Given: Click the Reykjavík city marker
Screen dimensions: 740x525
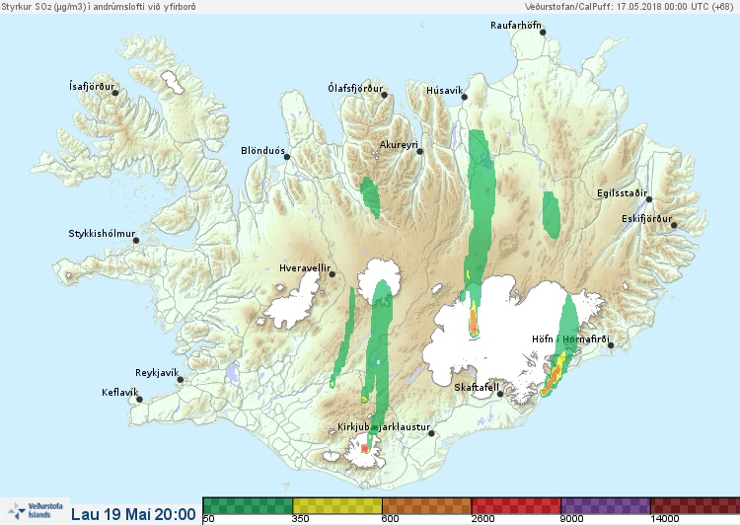Looking at the screenshot, I should pyautogui.click(x=181, y=380).
